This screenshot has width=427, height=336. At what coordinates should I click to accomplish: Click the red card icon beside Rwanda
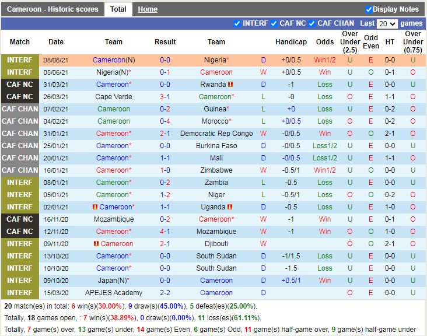tap(231, 85)
